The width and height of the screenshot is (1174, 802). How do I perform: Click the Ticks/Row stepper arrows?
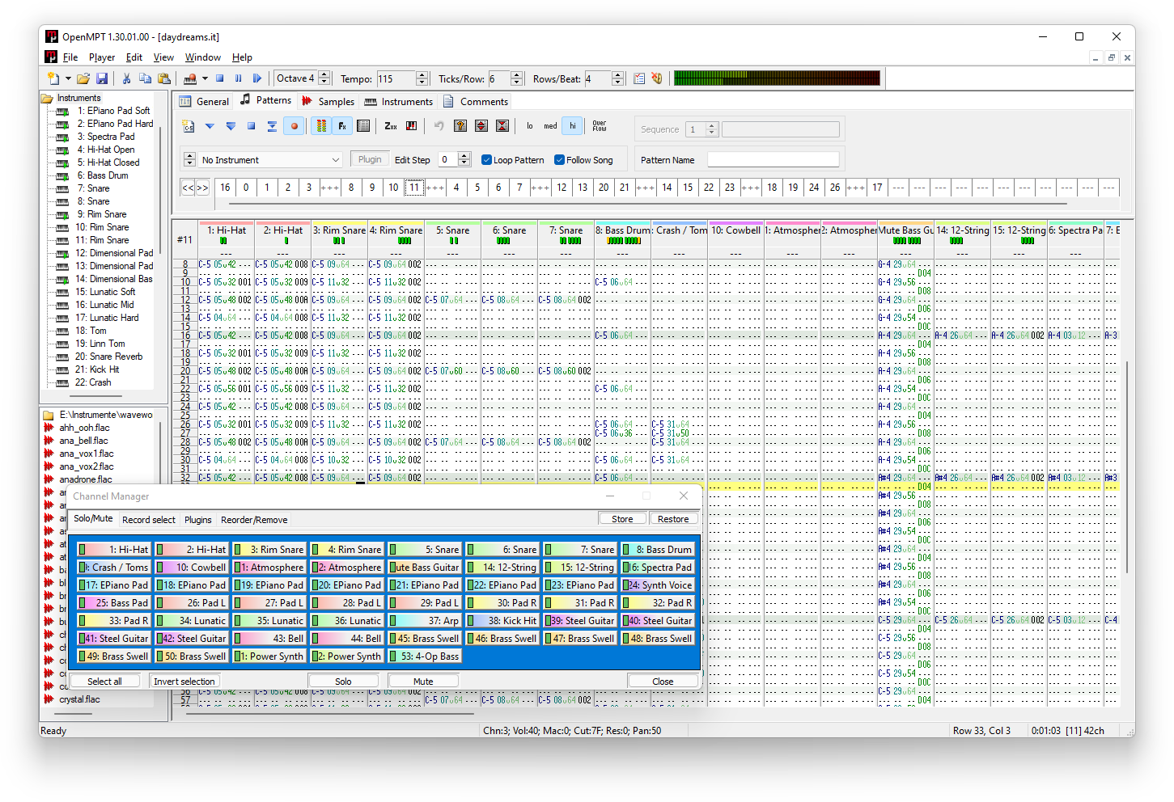[517, 78]
